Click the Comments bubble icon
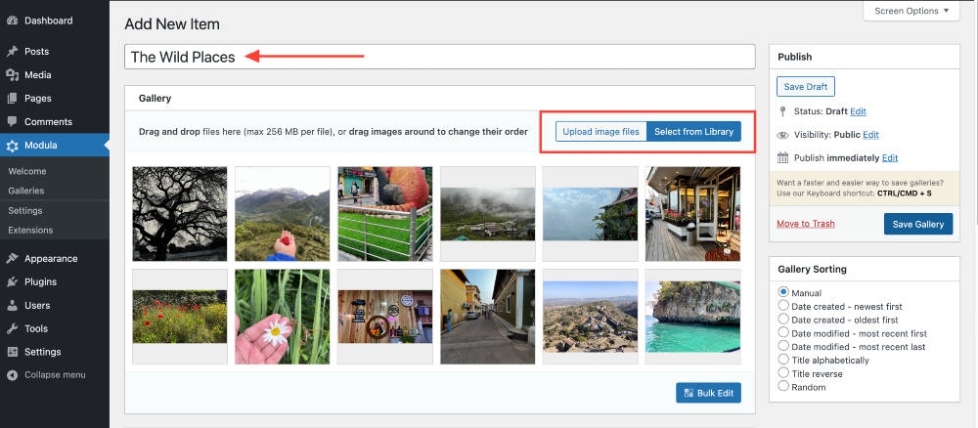 point(12,121)
